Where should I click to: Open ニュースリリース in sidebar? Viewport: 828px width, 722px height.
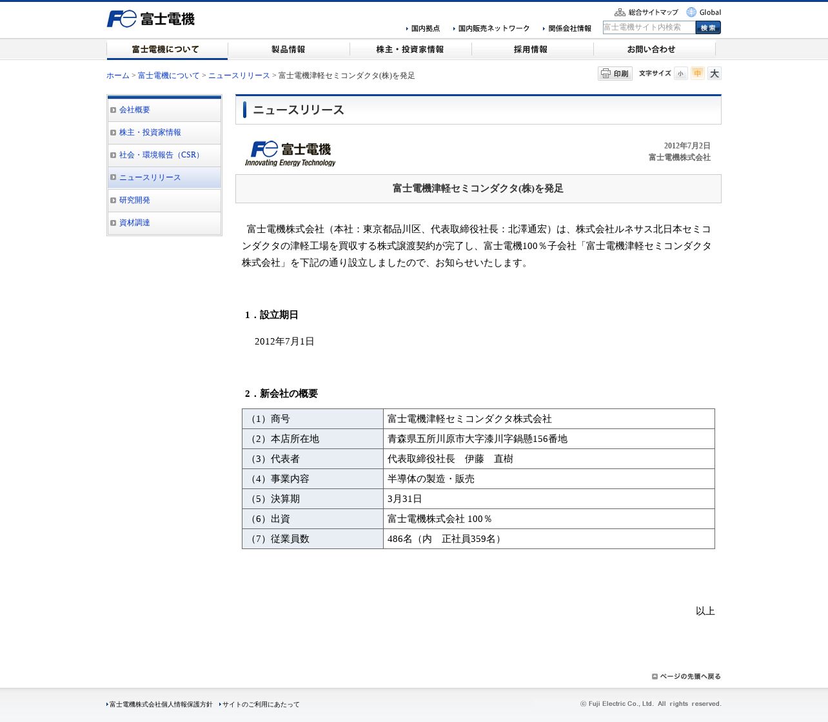point(164,177)
